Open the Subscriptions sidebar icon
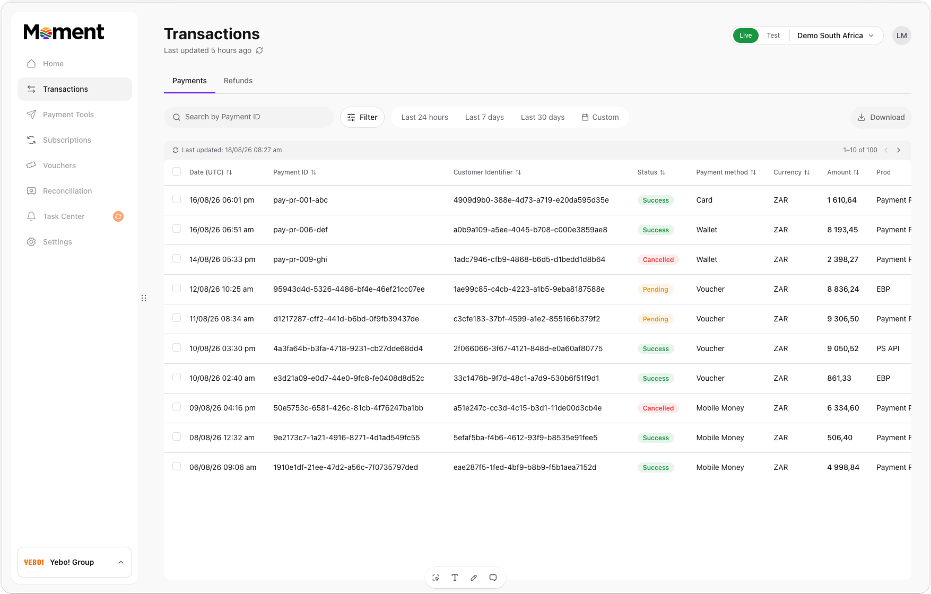 pyautogui.click(x=31, y=140)
